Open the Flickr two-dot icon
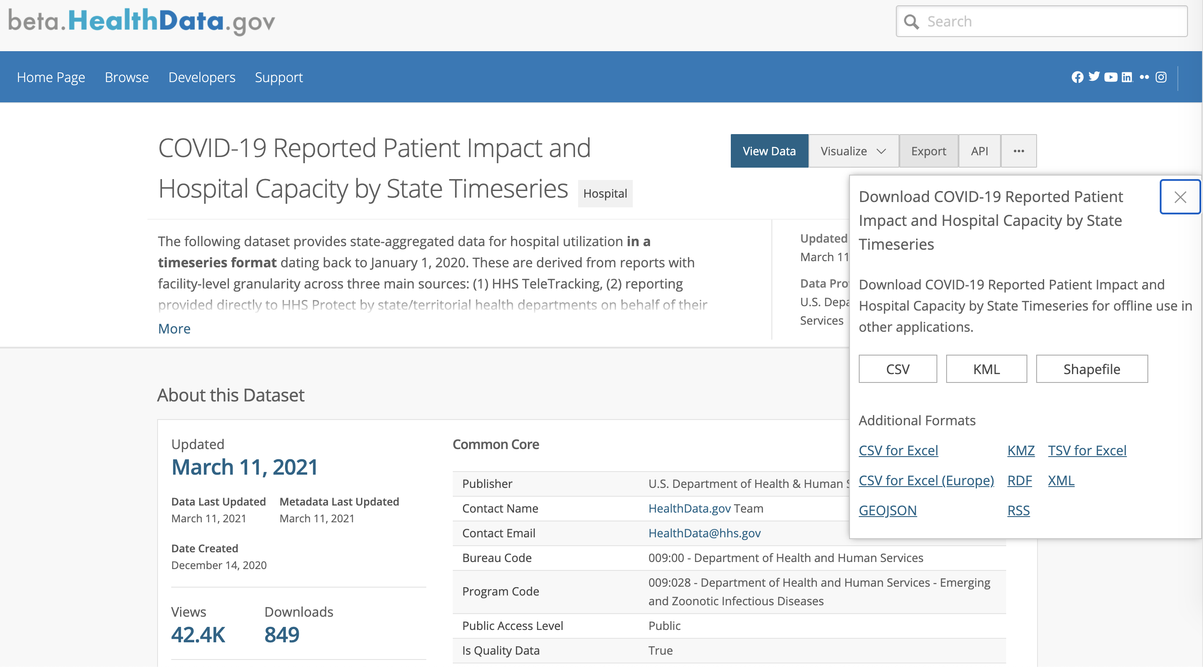 click(x=1144, y=77)
